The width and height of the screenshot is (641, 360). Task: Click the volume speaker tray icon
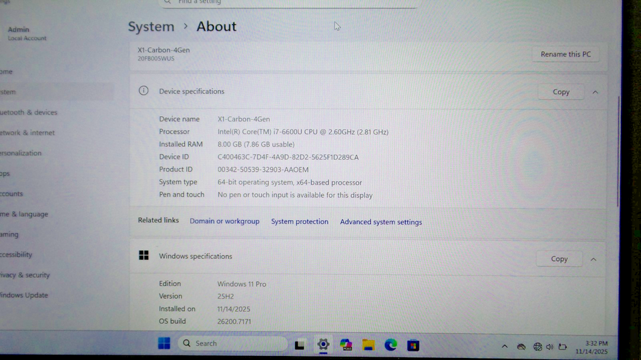click(550, 347)
